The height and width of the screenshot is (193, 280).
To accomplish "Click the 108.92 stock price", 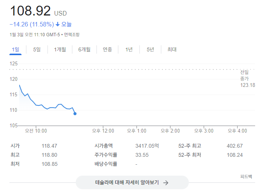I will (x=30, y=11).
